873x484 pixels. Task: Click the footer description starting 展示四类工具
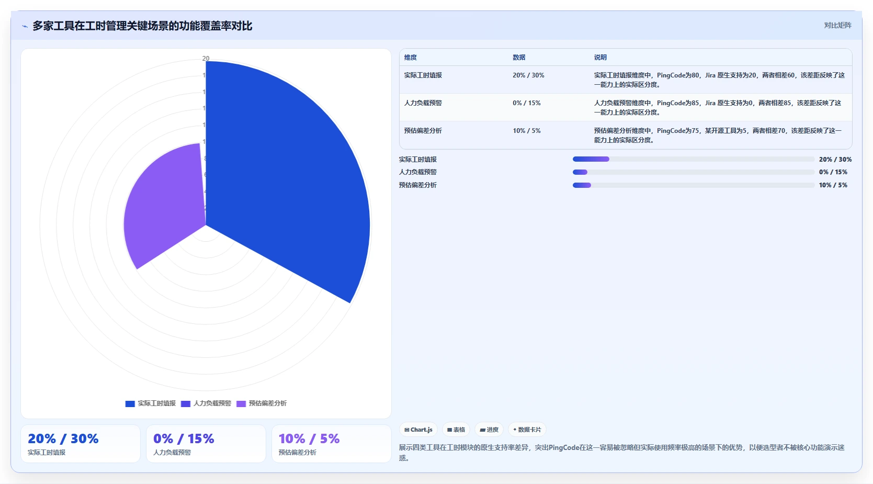point(622,453)
